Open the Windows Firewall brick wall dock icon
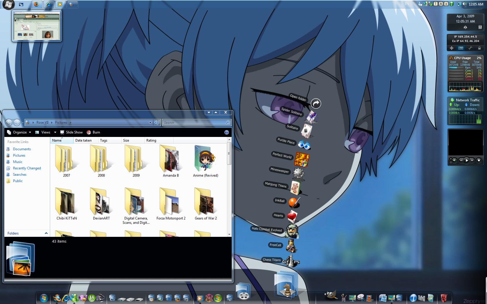This screenshot has height=304, width=487. click(x=421, y=298)
